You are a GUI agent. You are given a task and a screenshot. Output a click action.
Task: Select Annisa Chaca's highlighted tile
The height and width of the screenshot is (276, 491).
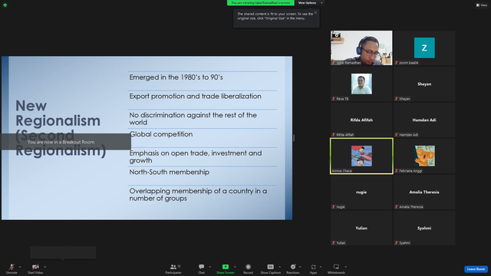pyautogui.click(x=361, y=156)
